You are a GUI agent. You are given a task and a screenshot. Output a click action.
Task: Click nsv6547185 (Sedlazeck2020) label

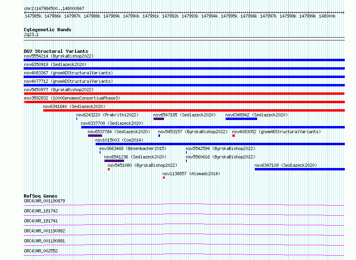184,115
